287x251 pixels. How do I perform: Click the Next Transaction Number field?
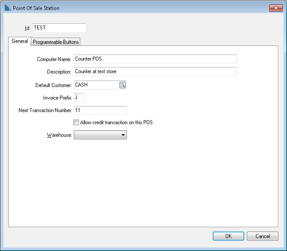(x=100, y=110)
